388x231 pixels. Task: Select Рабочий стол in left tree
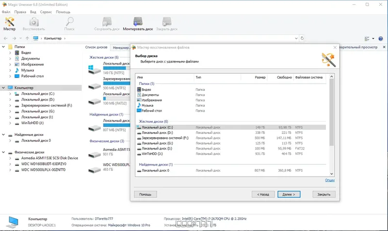point(32,76)
